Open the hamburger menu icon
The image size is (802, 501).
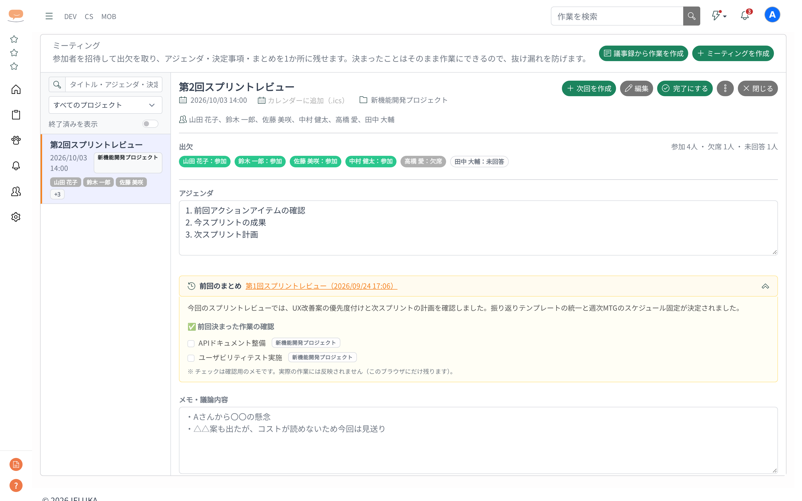(x=49, y=16)
